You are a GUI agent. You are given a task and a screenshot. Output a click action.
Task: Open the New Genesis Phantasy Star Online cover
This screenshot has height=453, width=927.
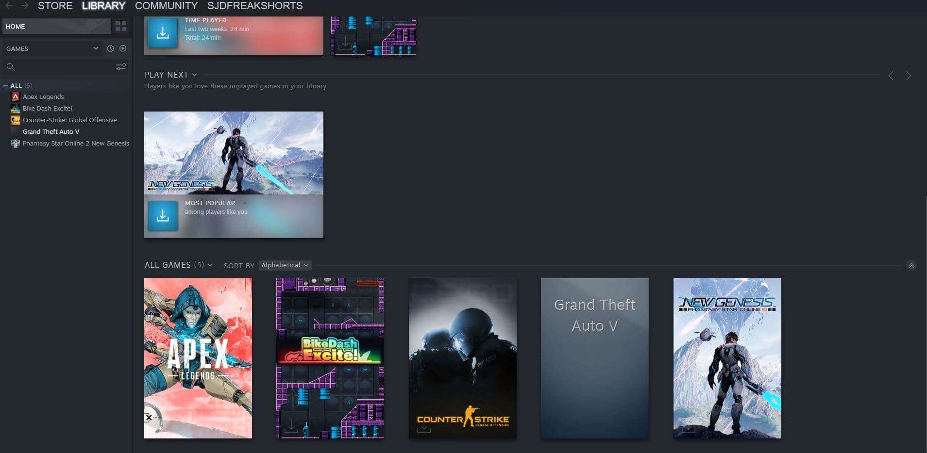click(x=727, y=358)
